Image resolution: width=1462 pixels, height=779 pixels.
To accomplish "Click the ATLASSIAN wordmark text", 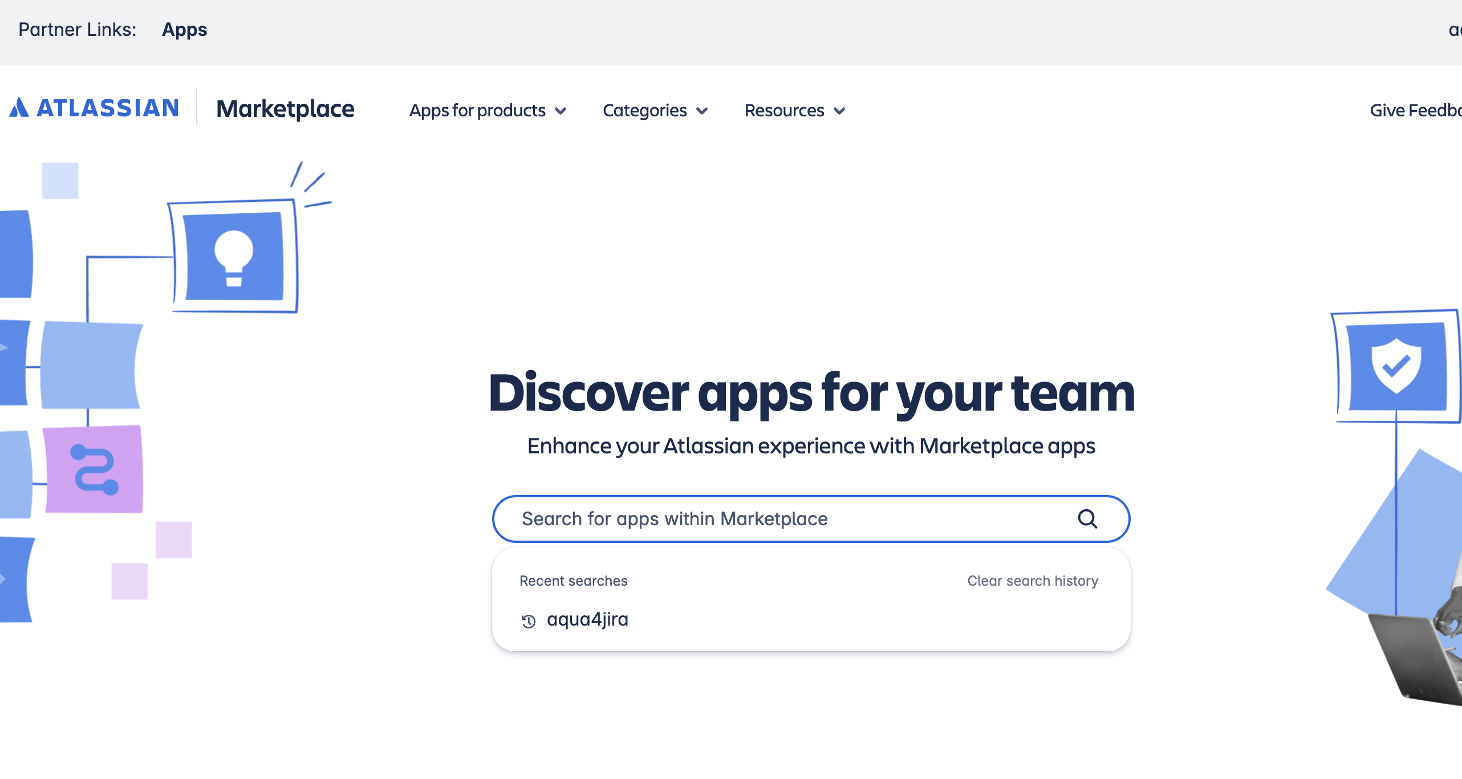I will pyautogui.click(x=108, y=108).
